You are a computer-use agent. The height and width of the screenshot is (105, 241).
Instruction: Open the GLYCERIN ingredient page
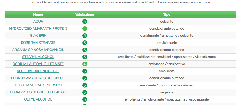point(38,36)
